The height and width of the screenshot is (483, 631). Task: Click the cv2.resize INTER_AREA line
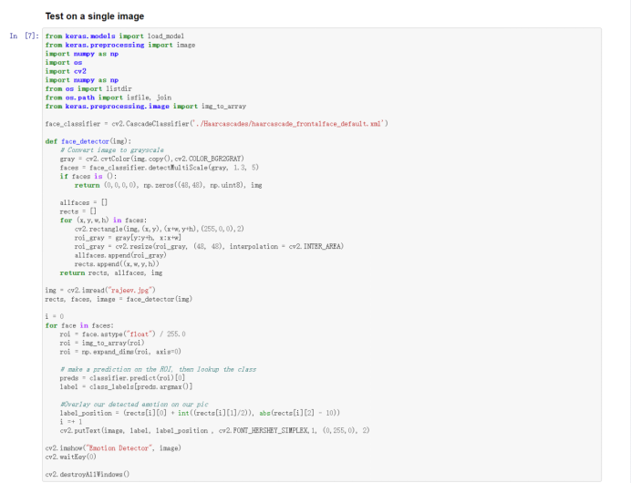point(209,247)
